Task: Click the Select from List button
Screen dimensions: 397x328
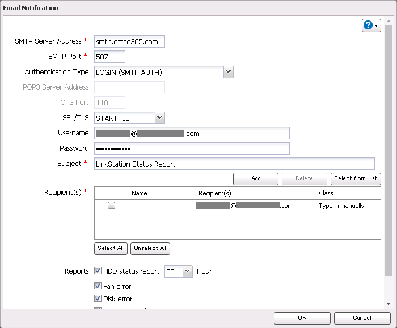Action: 356,178
